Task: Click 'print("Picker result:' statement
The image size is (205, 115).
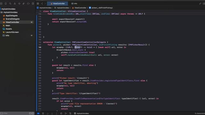Action: 70,78
